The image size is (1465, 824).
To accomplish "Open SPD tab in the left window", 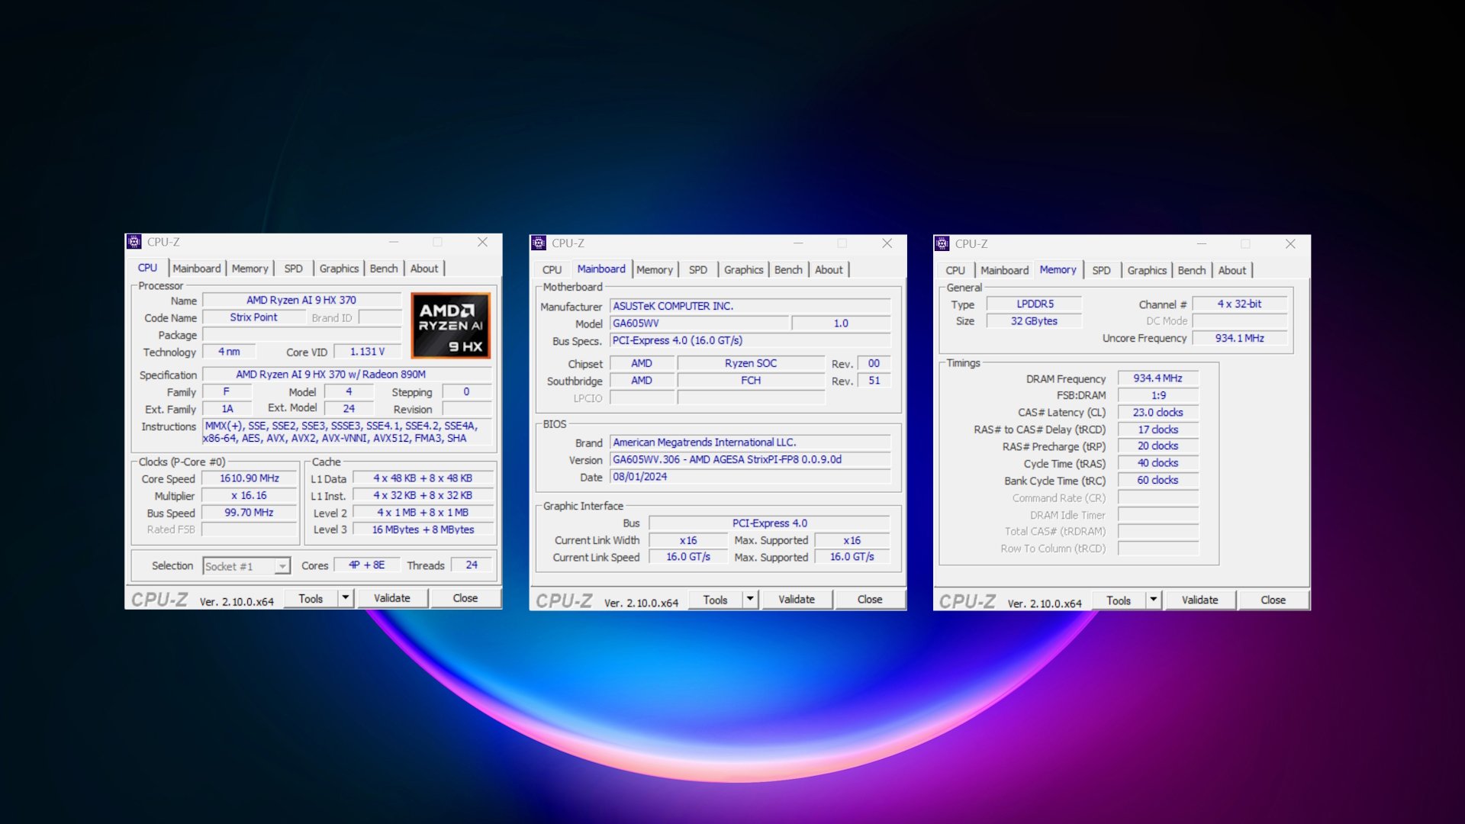I will (x=294, y=269).
